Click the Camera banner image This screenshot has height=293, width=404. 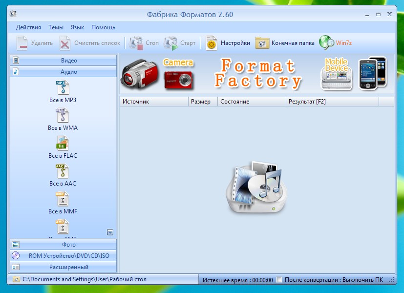point(178,74)
